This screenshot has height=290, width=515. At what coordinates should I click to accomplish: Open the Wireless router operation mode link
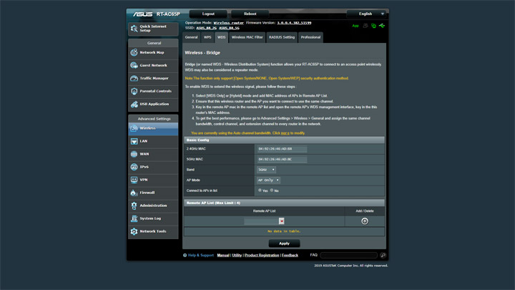pyautogui.click(x=229, y=23)
